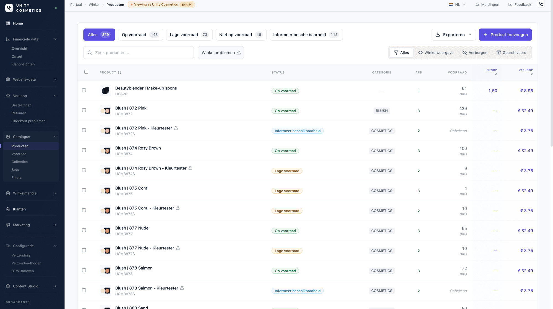Click lock icon next to Blush 872 Pink - Kleurtester

click(x=176, y=128)
